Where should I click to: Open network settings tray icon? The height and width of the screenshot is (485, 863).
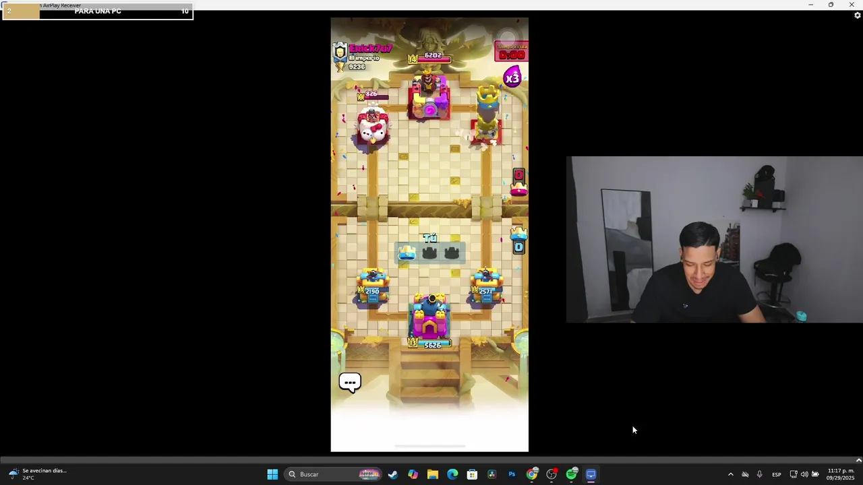794,474
